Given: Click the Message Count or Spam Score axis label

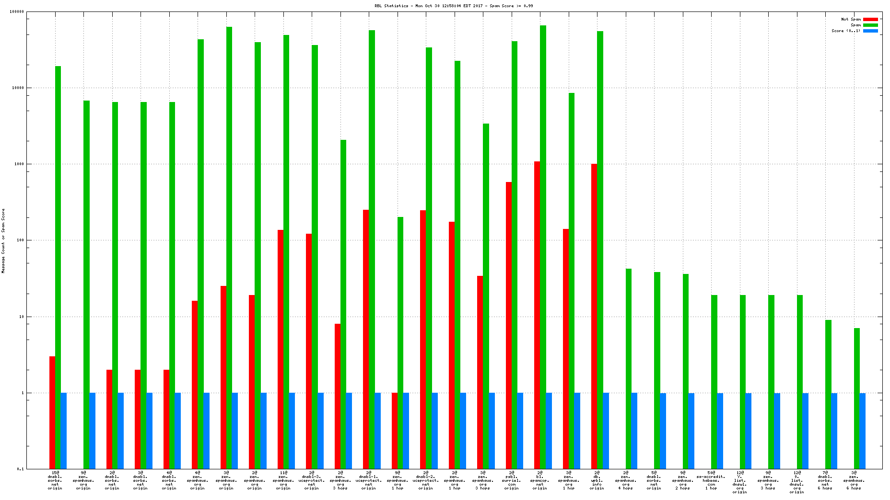Looking at the screenshot, I should (x=3, y=241).
